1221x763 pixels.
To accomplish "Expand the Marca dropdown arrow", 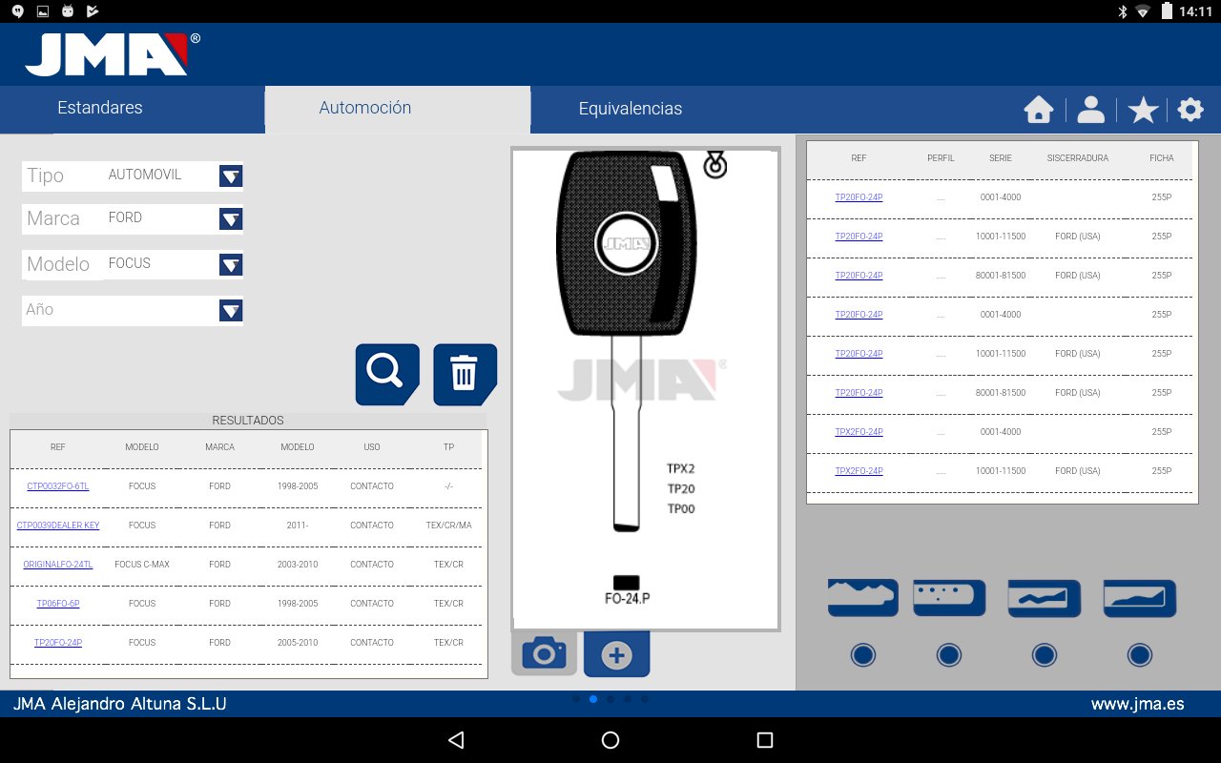I will pos(231,219).
